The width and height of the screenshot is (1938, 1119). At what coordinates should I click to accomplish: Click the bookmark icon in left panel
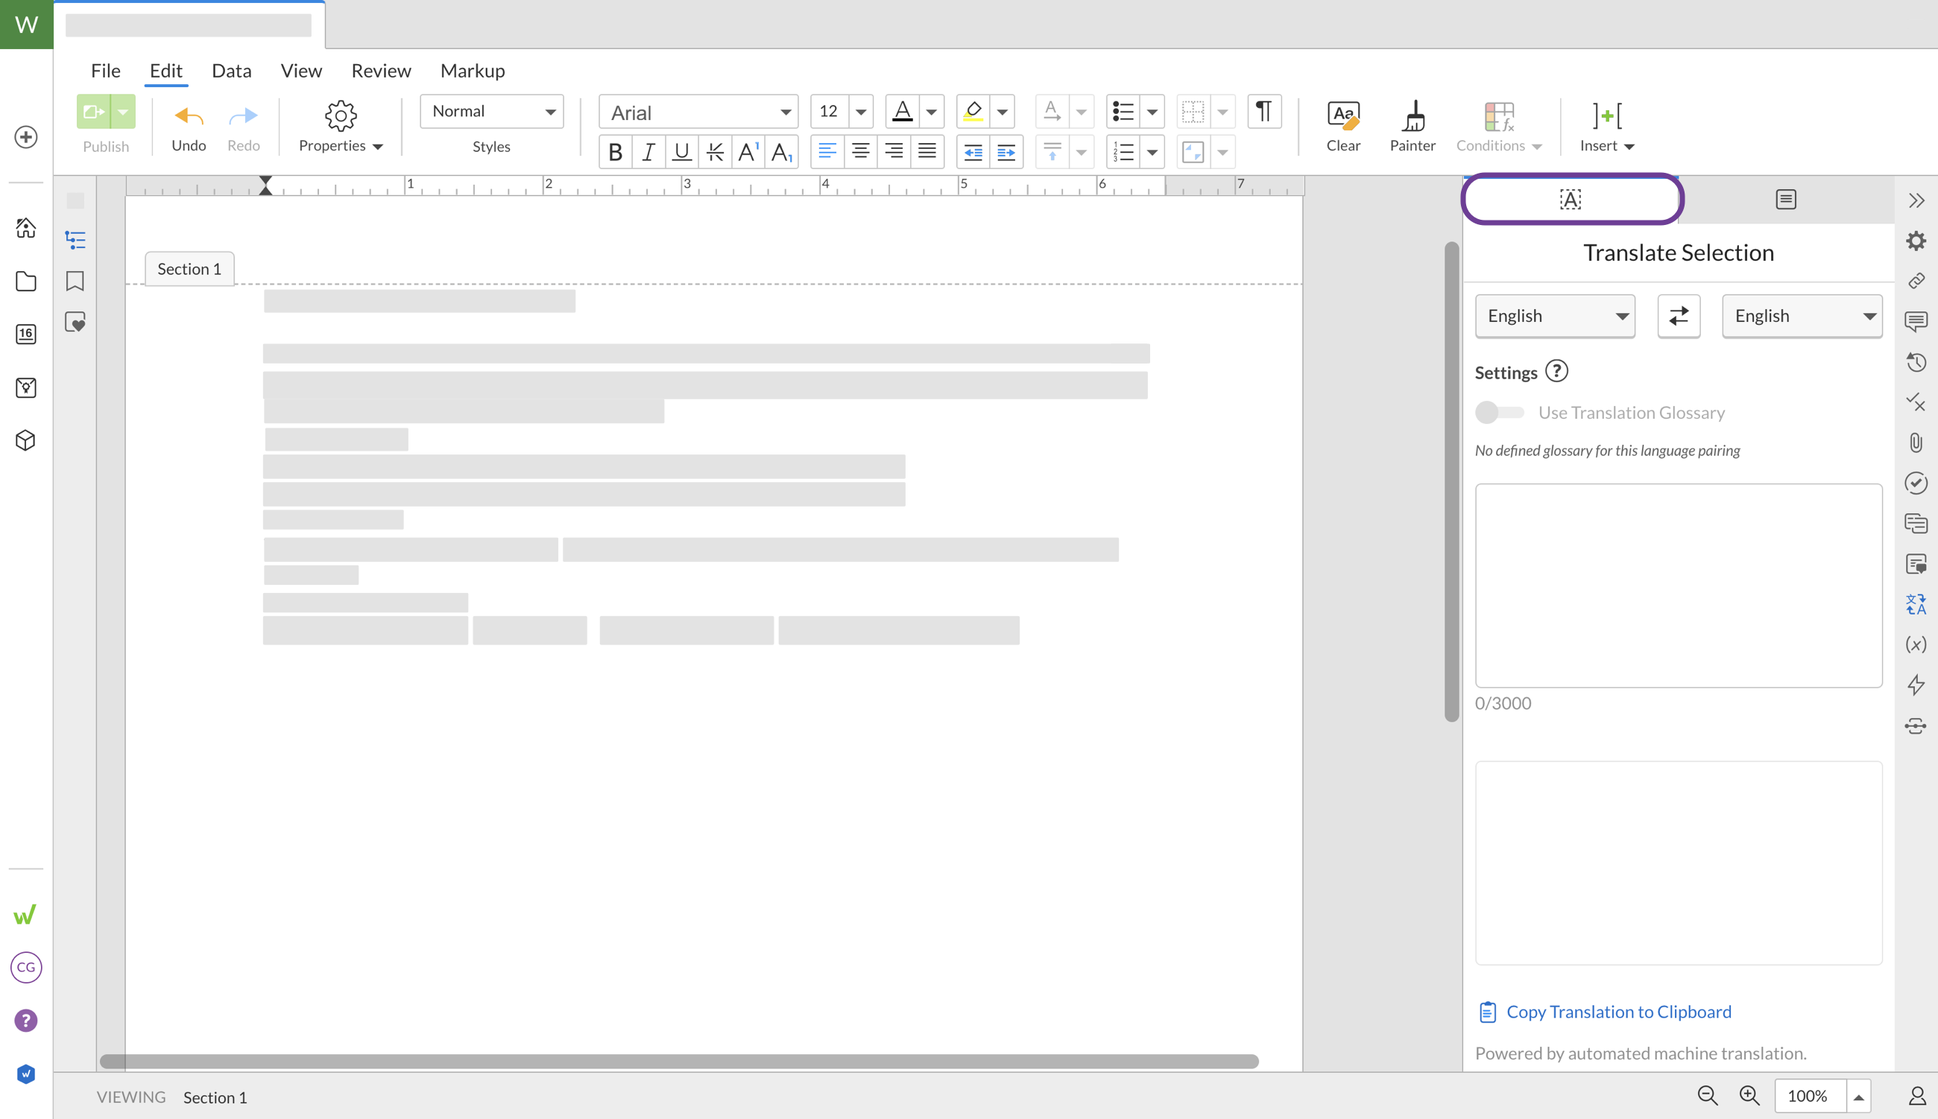tap(75, 281)
